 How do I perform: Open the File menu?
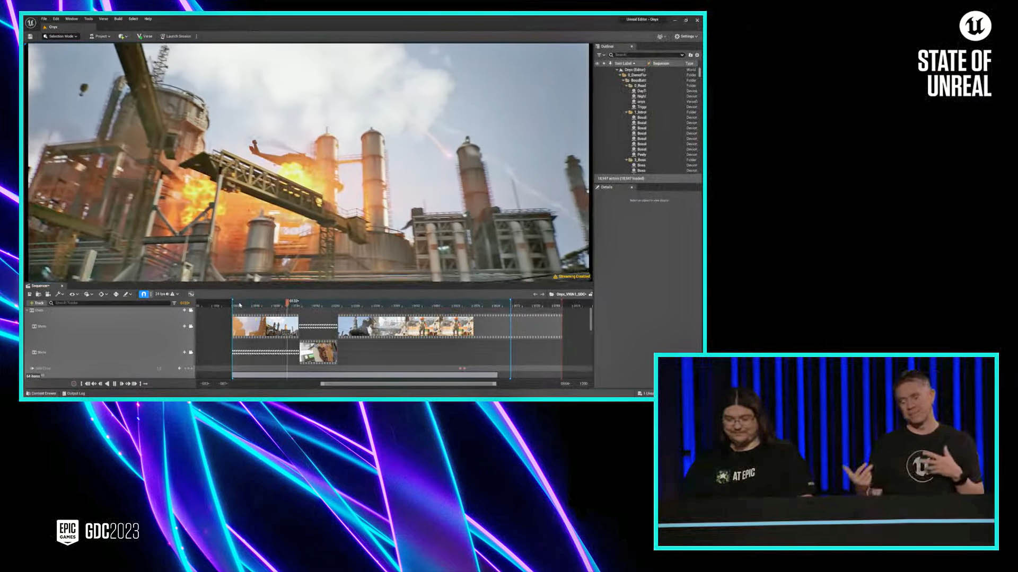(44, 19)
